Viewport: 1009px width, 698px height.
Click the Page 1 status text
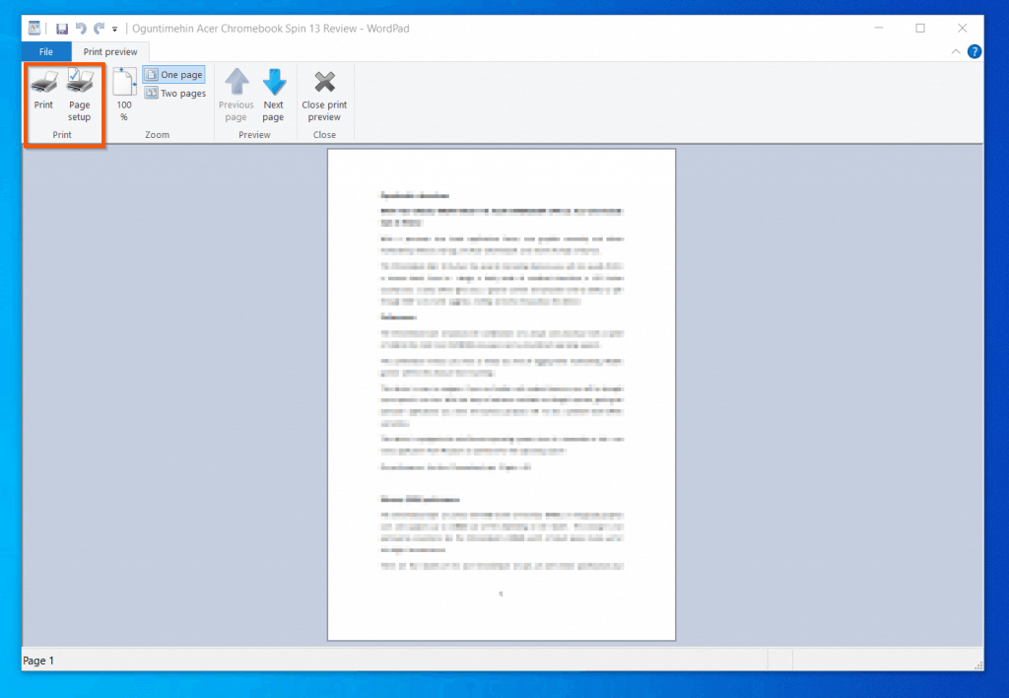click(38, 661)
